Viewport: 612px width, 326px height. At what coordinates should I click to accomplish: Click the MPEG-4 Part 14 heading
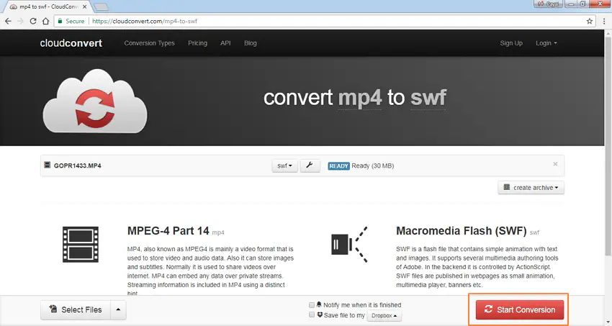pyautogui.click(x=168, y=231)
